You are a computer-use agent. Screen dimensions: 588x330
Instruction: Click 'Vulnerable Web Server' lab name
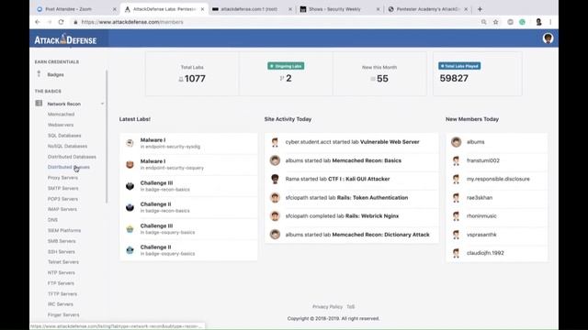coord(390,142)
